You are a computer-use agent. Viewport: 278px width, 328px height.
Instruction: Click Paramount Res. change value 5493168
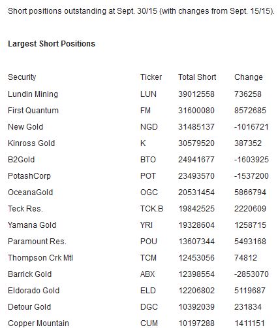pos(250,242)
